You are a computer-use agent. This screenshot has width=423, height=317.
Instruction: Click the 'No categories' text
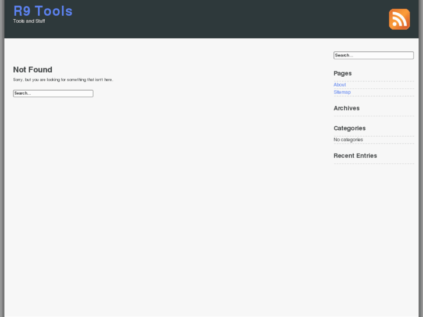[348, 140]
